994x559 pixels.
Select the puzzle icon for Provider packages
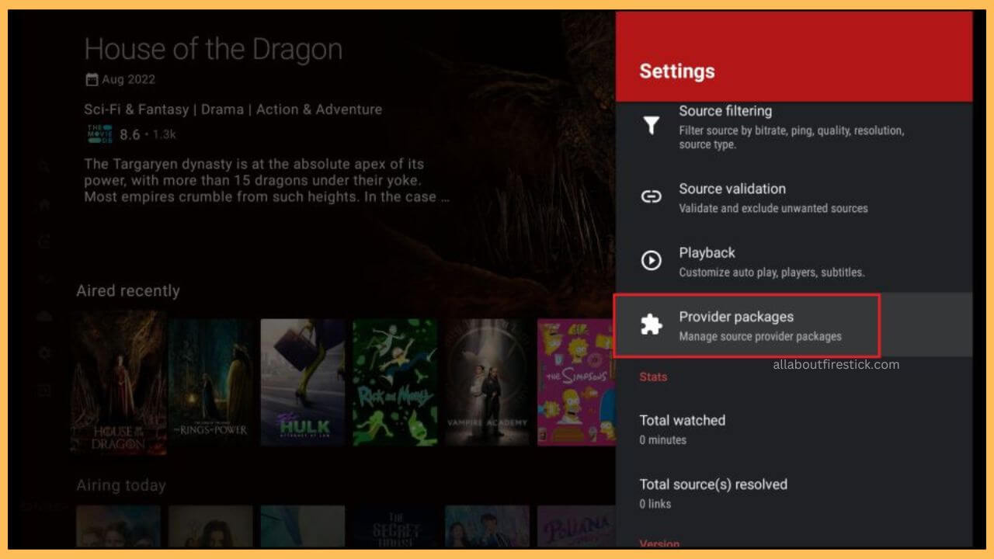click(x=651, y=325)
